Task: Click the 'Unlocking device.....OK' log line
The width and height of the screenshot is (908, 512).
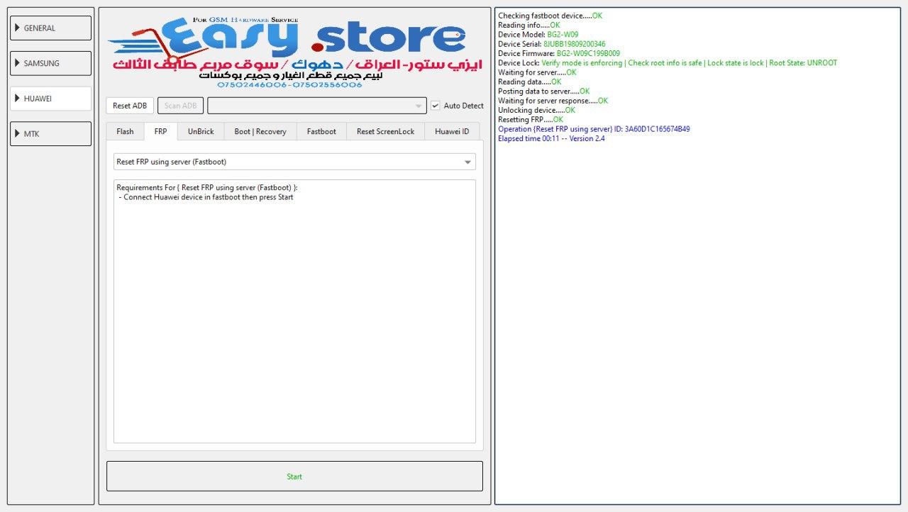Action: pyautogui.click(x=536, y=110)
